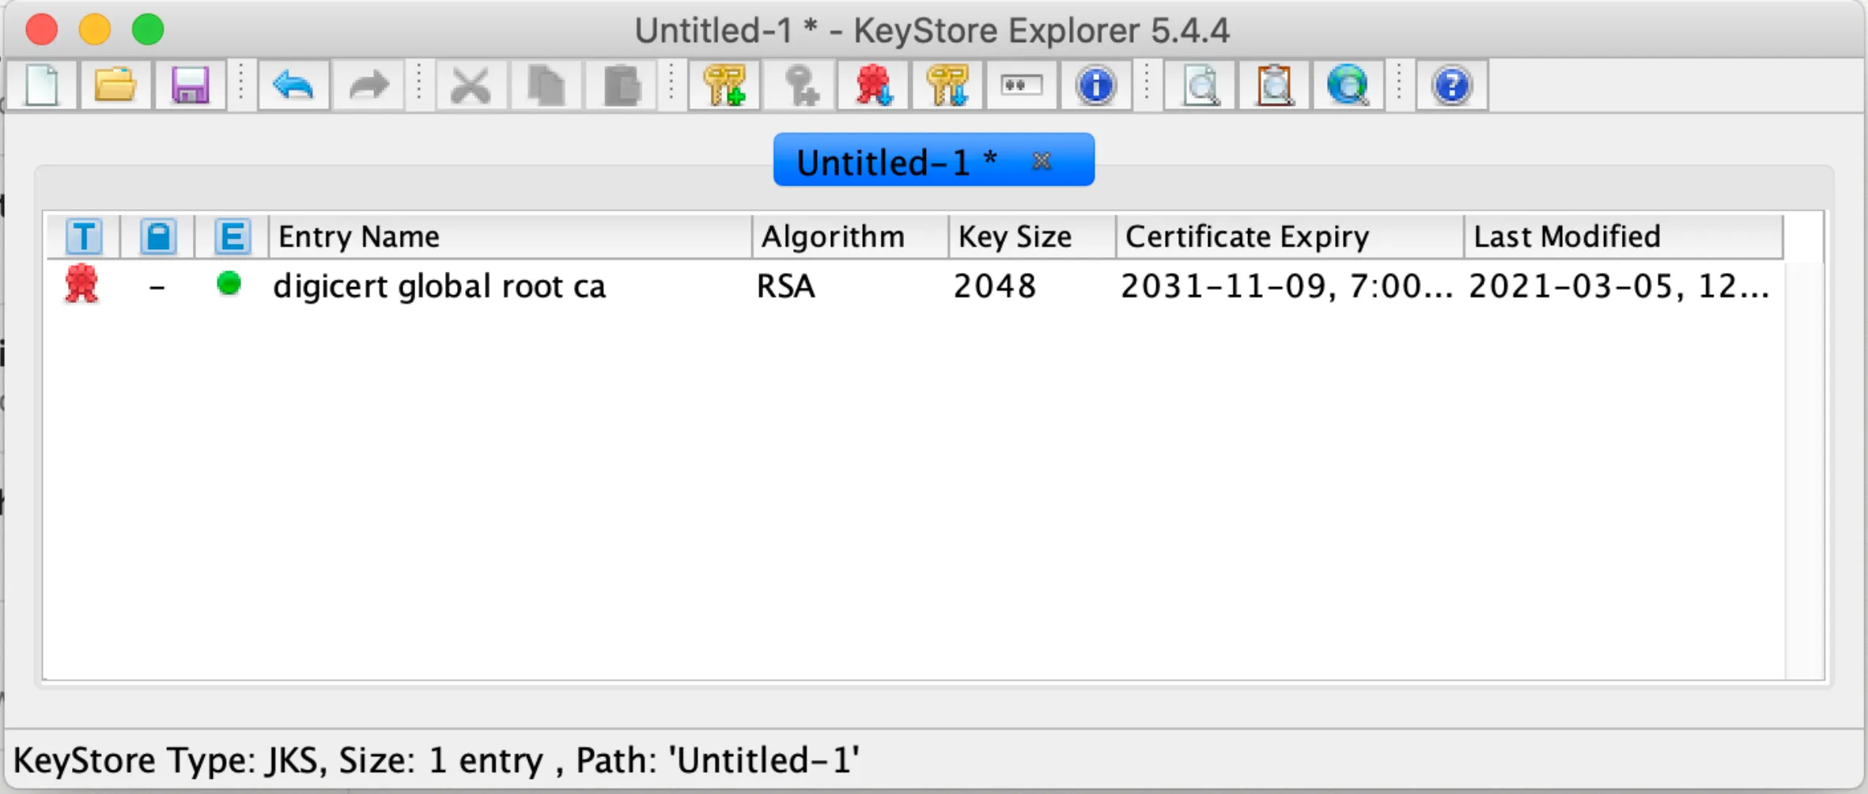Click the 2021-03-05 last modified cell
Image resolution: width=1868 pixels, height=794 pixels.
pos(1619,286)
